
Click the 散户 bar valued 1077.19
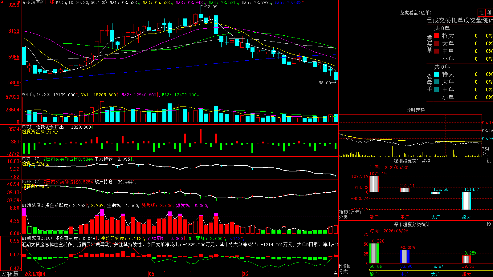tap(374, 184)
